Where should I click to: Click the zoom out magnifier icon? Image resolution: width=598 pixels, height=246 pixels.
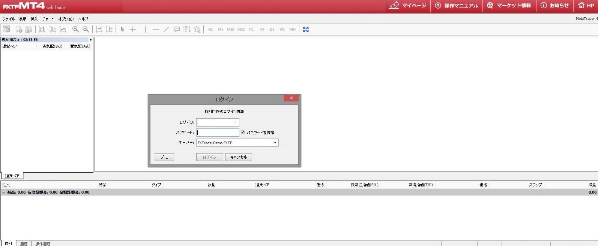pyautogui.click(x=86, y=29)
